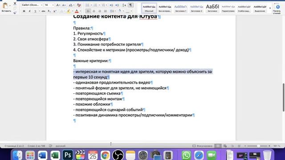Click spelling check icon in status bar

(50, 146)
